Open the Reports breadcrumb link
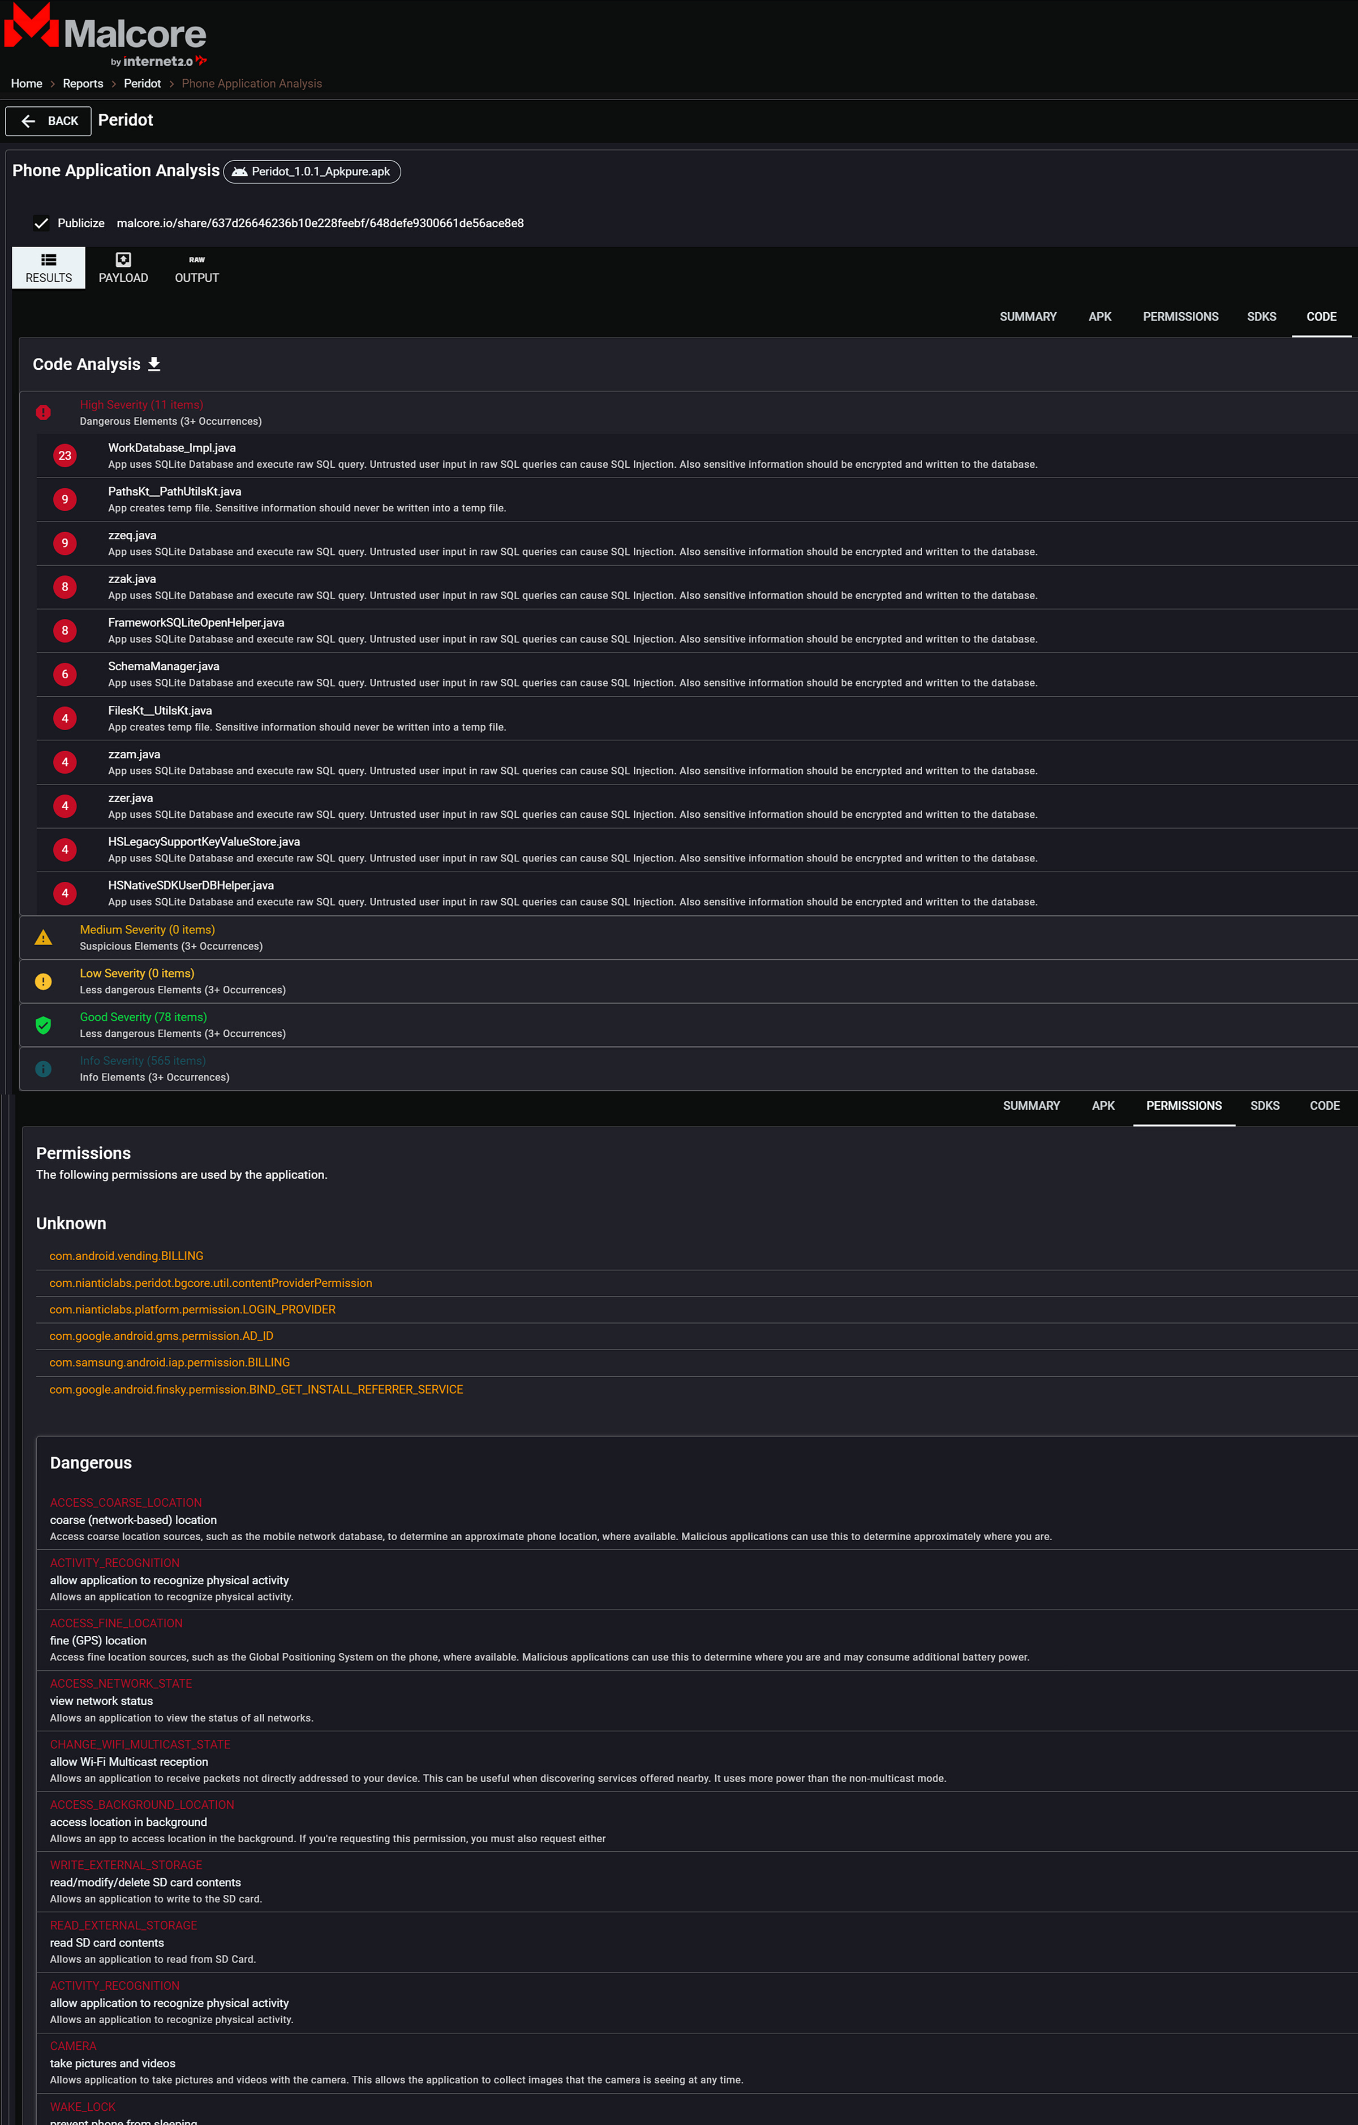The height and width of the screenshot is (2125, 1358). tap(83, 84)
